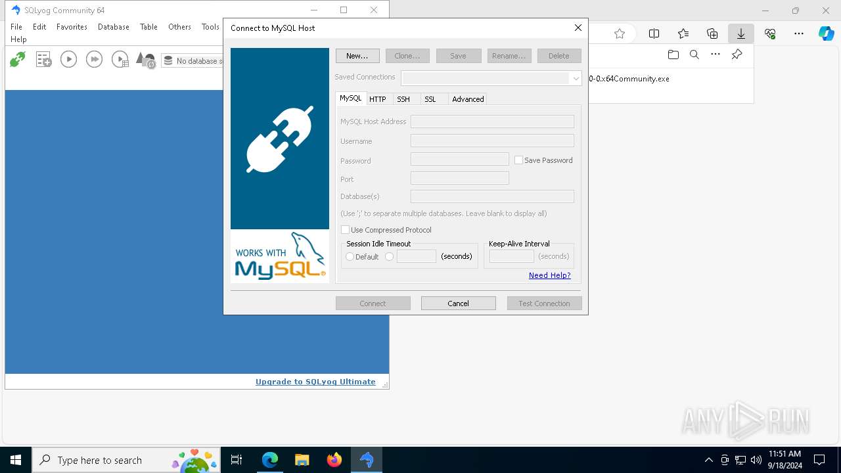Toggle the Save Password checkbox
This screenshot has width=841, height=473.
pos(518,160)
